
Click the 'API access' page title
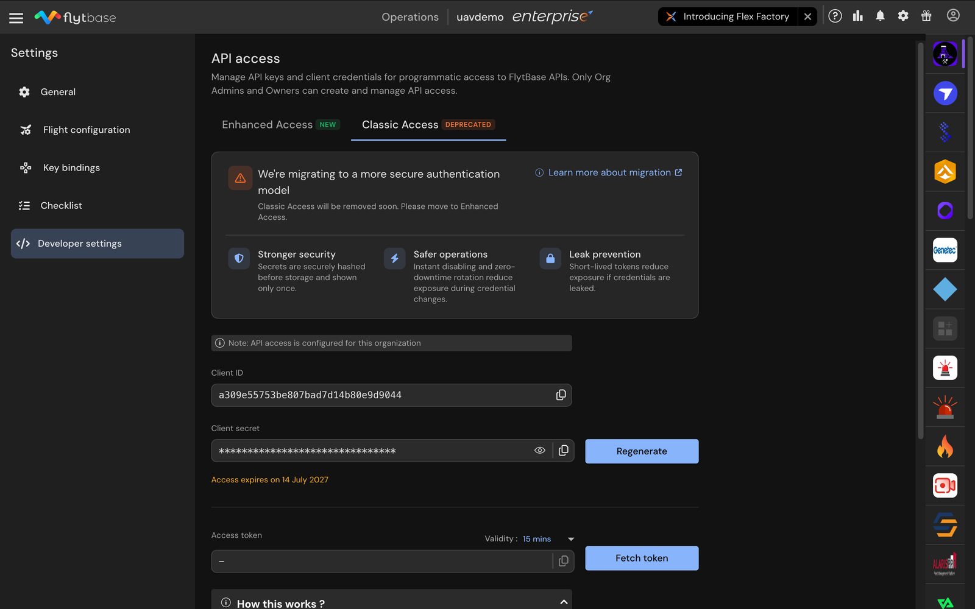tap(246, 58)
